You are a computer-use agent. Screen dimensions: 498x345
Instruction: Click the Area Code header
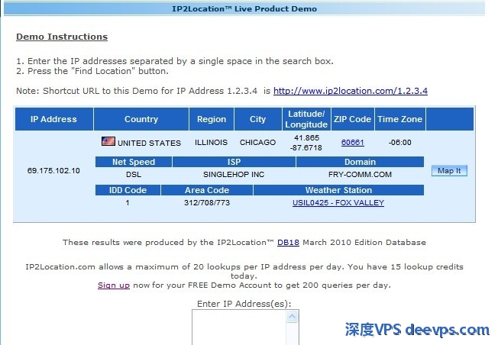click(x=207, y=190)
